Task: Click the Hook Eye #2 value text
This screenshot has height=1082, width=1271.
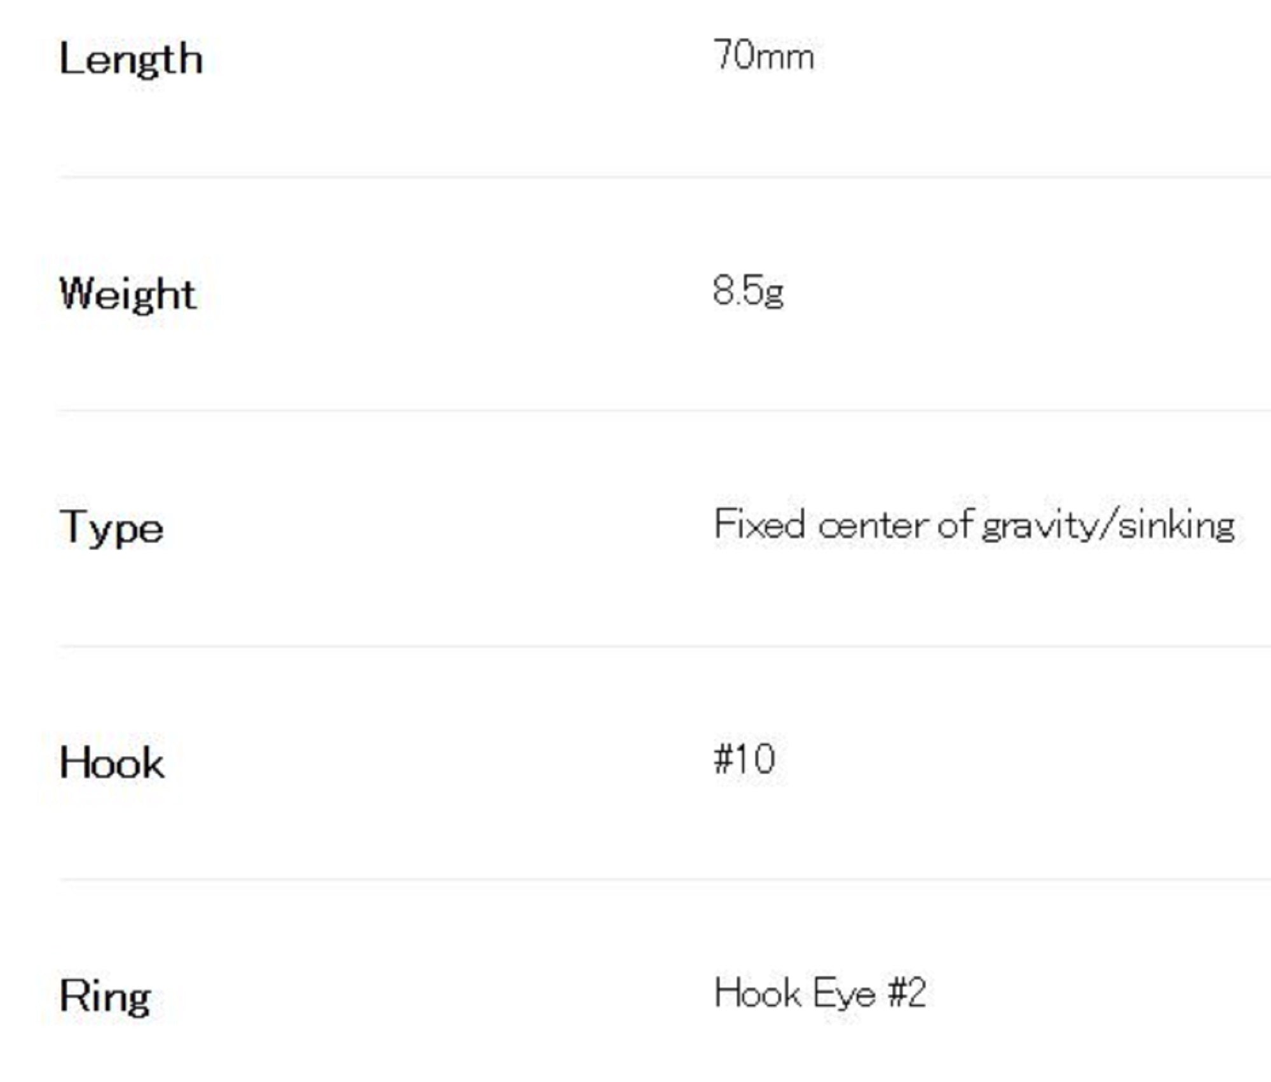Action: pos(820,993)
